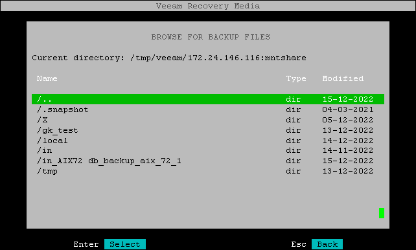Click the Veeam Recovery Media title bar
Viewport: 416px width, 250px height.
[208, 6]
